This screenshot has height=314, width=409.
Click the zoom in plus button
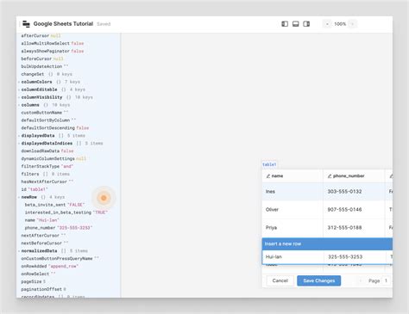[352, 24]
